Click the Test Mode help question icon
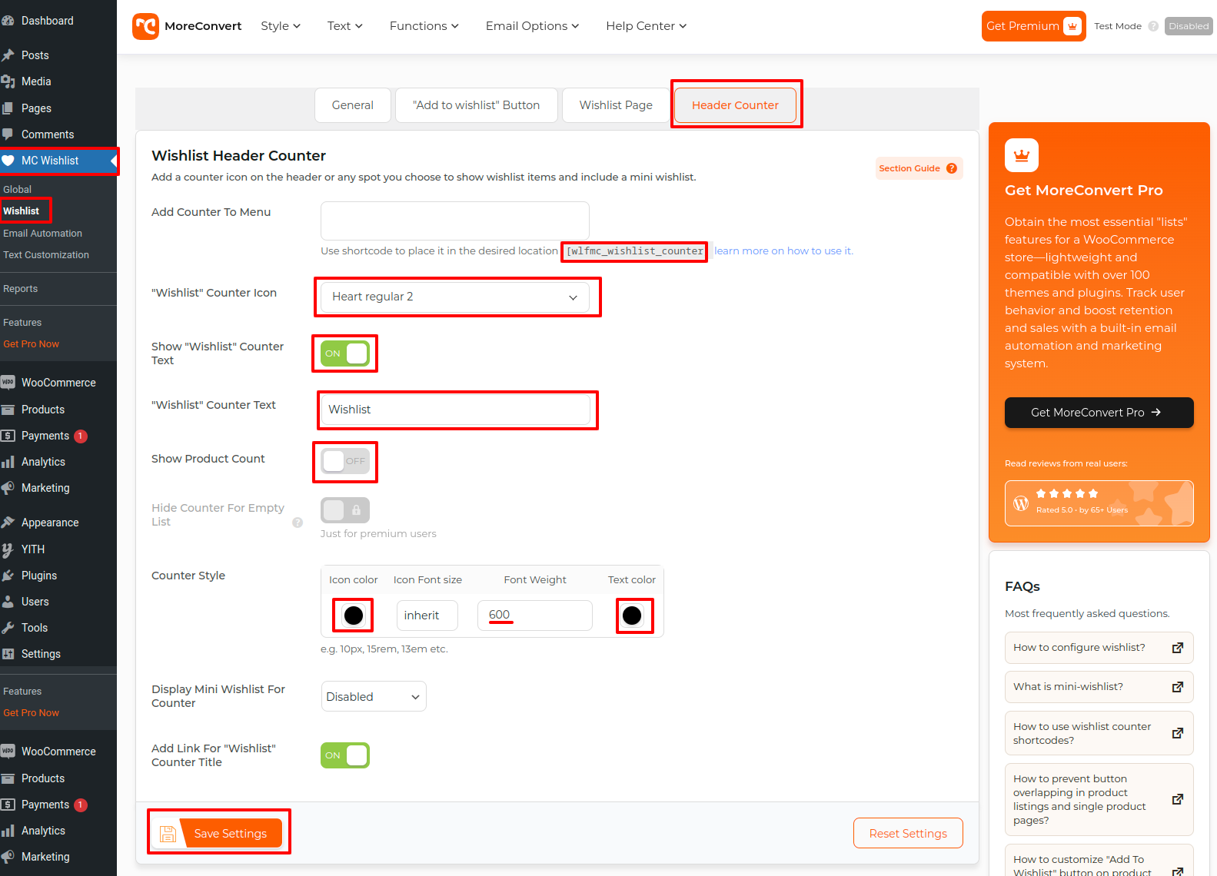The height and width of the screenshot is (876, 1217). click(1153, 26)
